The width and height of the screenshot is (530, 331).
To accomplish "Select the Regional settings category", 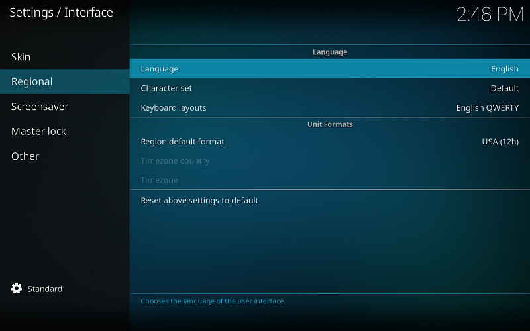I will tap(64, 81).
